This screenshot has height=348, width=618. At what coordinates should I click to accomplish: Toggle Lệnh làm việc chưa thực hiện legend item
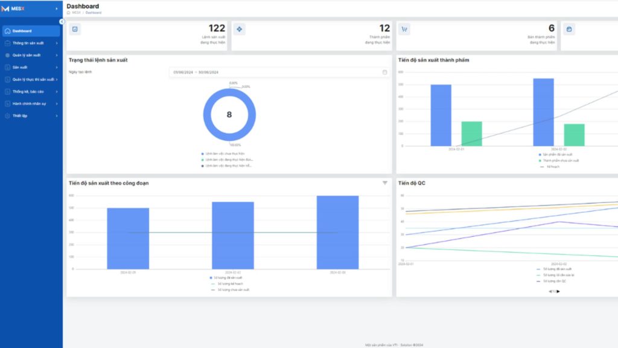[223, 154]
